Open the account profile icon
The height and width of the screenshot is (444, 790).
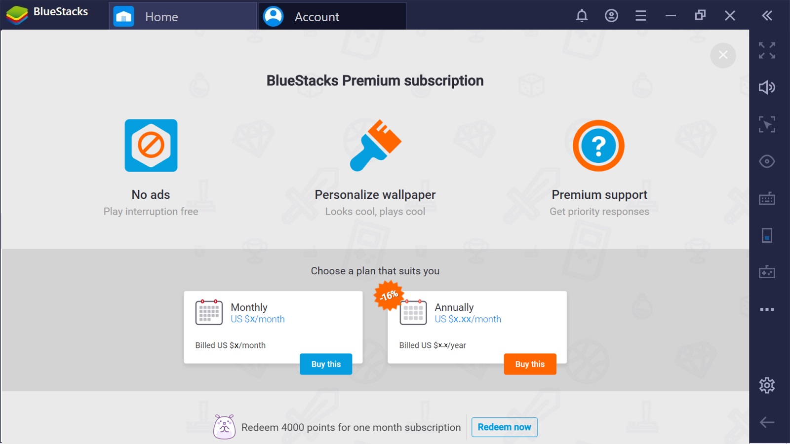point(611,16)
